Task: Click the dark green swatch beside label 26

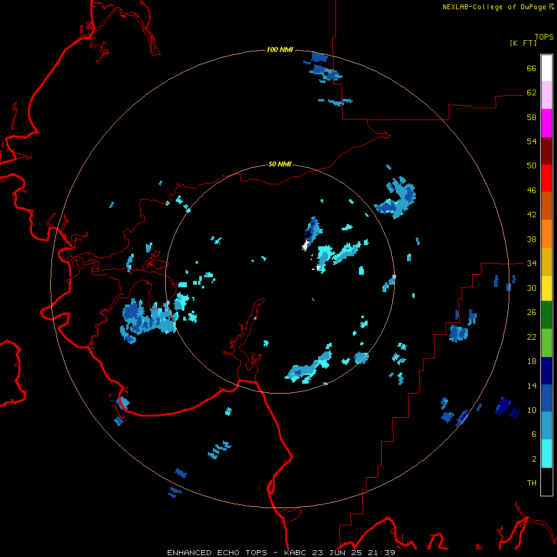Action: 546,315
